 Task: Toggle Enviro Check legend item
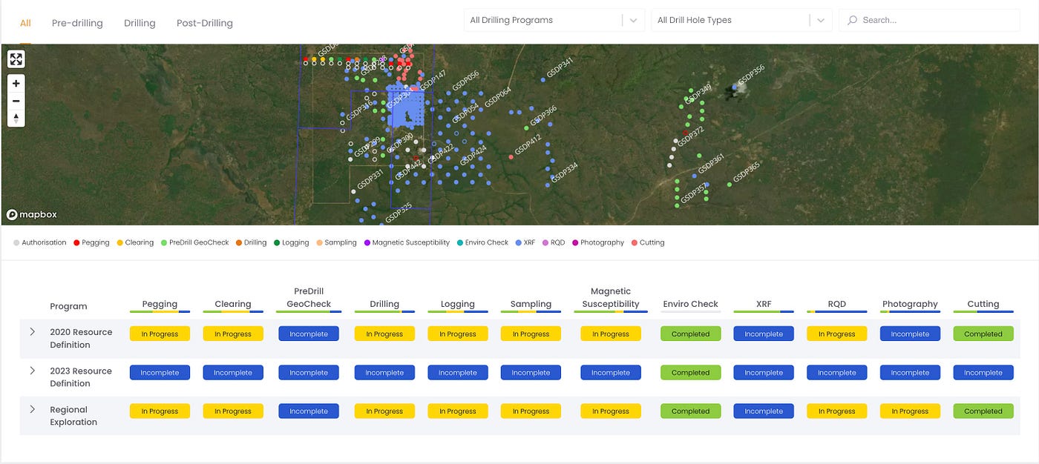point(482,242)
